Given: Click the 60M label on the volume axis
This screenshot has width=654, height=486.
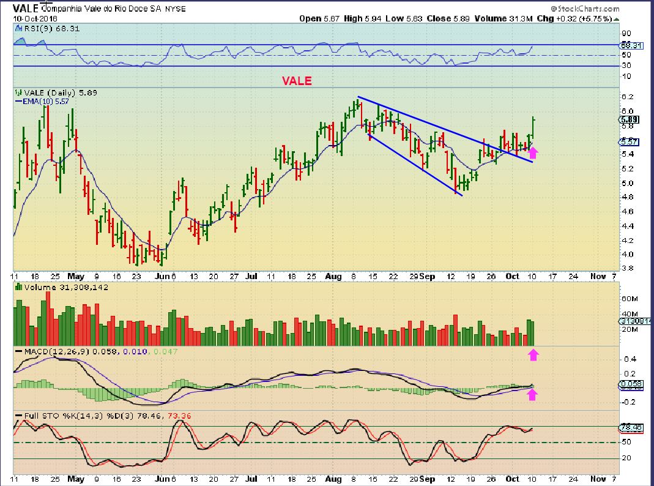Looking at the screenshot, I should point(630,299).
